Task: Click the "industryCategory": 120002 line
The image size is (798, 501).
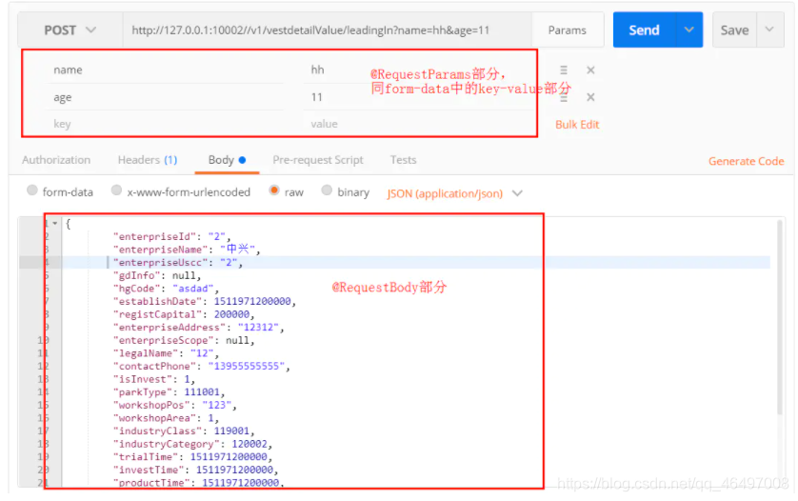Action: (x=192, y=444)
